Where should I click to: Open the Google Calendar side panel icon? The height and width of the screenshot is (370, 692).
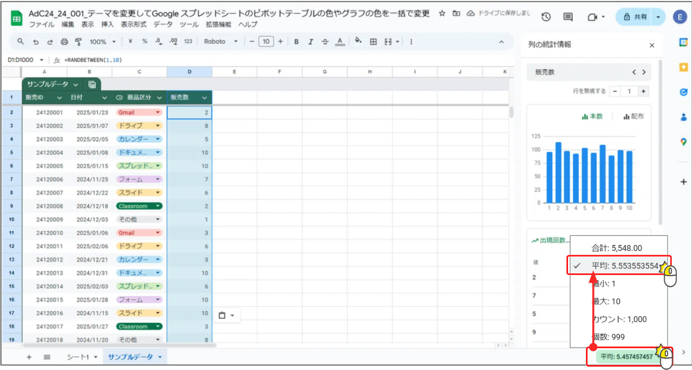(683, 42)
